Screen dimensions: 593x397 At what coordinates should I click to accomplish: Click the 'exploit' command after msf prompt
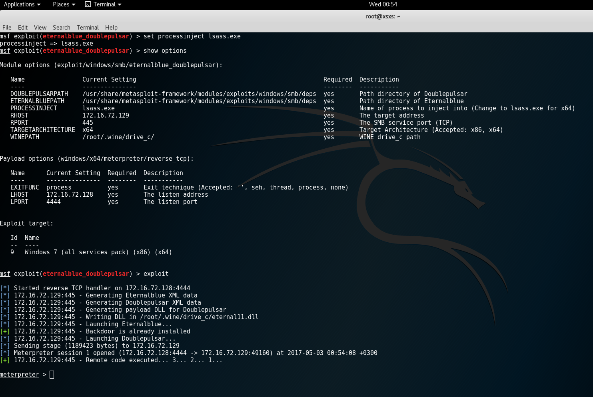[x=156, y=274]
